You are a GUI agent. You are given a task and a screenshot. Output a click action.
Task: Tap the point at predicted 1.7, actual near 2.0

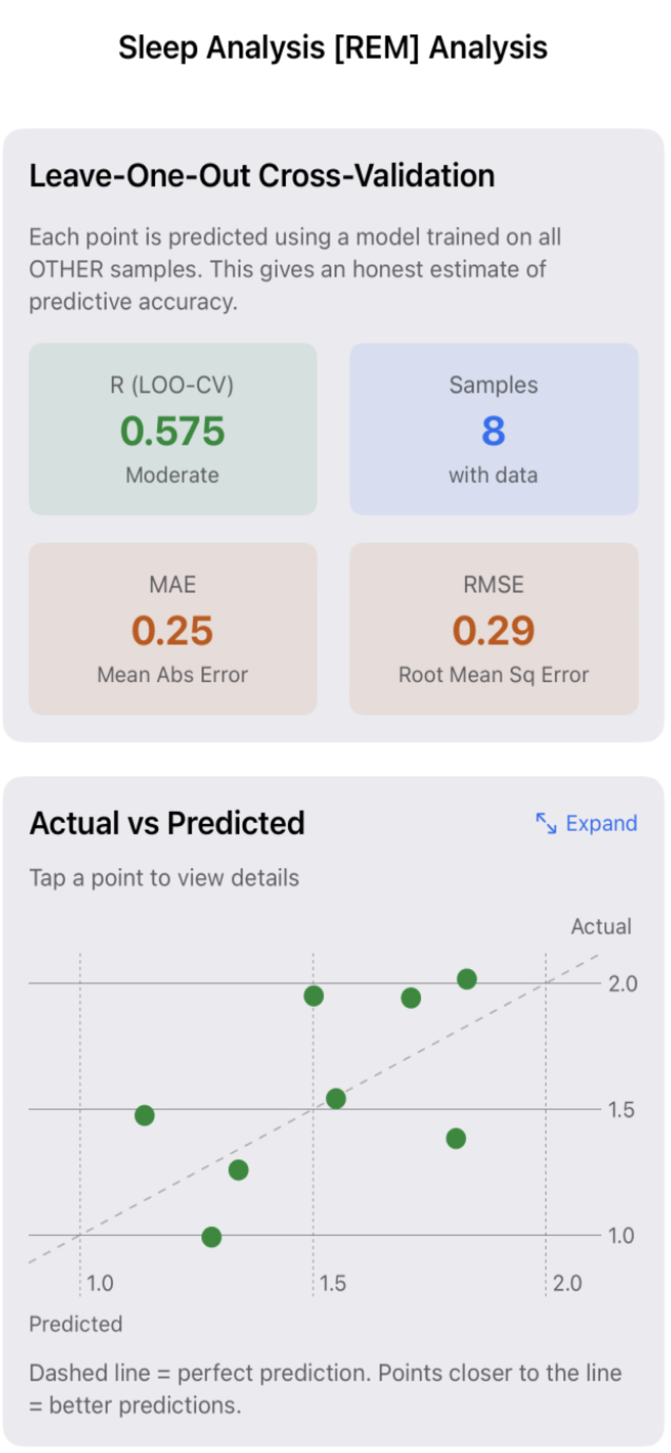(x=411, y=998)
